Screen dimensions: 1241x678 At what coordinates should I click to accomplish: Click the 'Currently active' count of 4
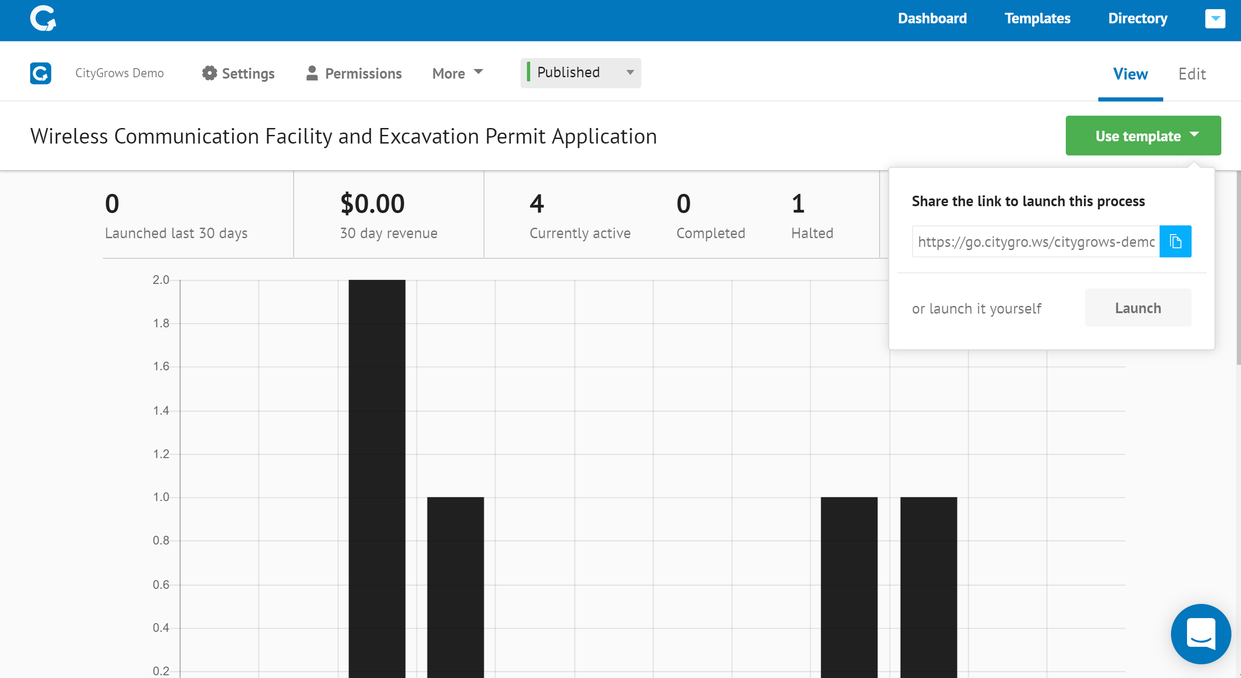(537, 203)
